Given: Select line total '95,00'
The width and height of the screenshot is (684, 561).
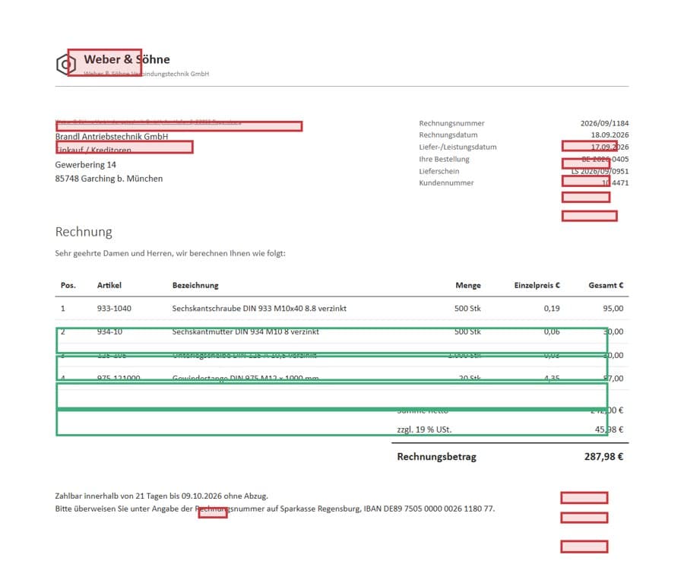Looking at the screenshot, I should click(613, 309).
